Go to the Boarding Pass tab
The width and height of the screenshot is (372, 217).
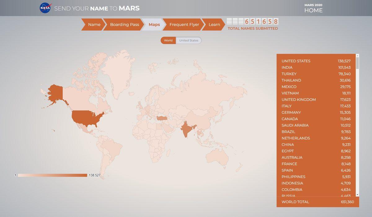[x=124, y=24]
